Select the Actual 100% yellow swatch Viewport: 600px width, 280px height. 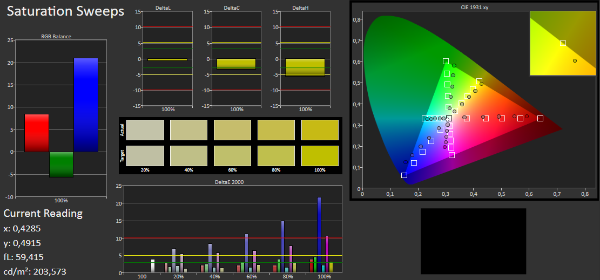320,130
